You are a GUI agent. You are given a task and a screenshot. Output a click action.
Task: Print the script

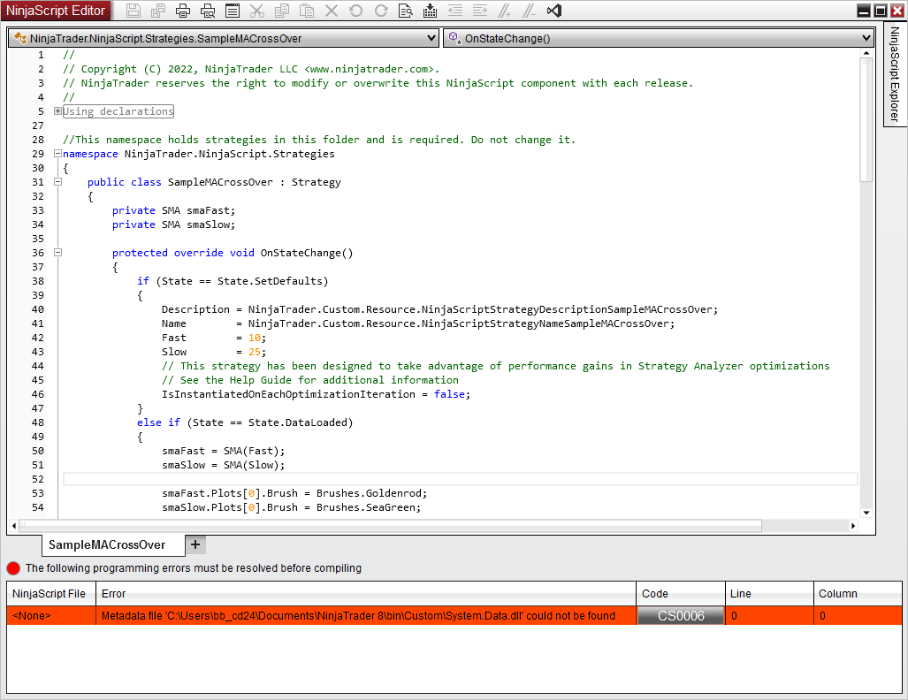pos(183,11)
